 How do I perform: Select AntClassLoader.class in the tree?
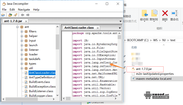coord(42,73)
